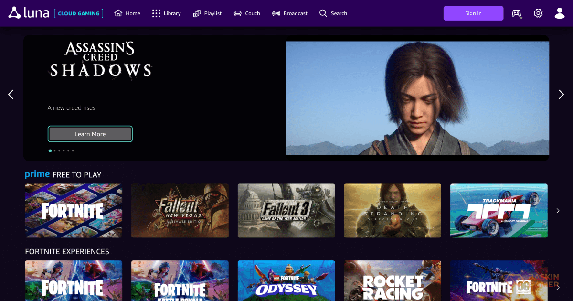Image resolution: width=573 pixels, height=301 pixels.
Task: Click the Assassin's Creed Shadows hero image
Action: 417,98
